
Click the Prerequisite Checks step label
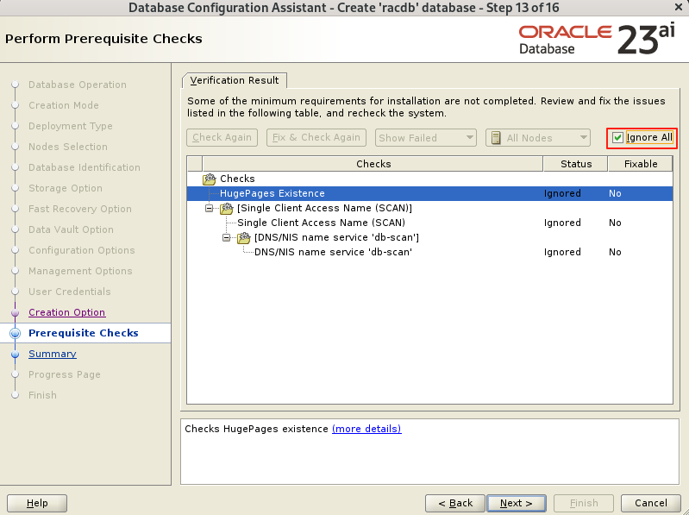coord(84,333)
